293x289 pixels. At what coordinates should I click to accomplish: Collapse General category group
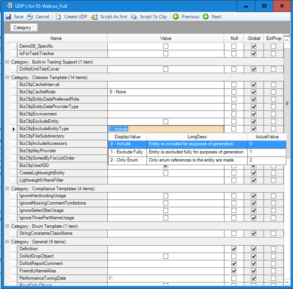point(7,242)
